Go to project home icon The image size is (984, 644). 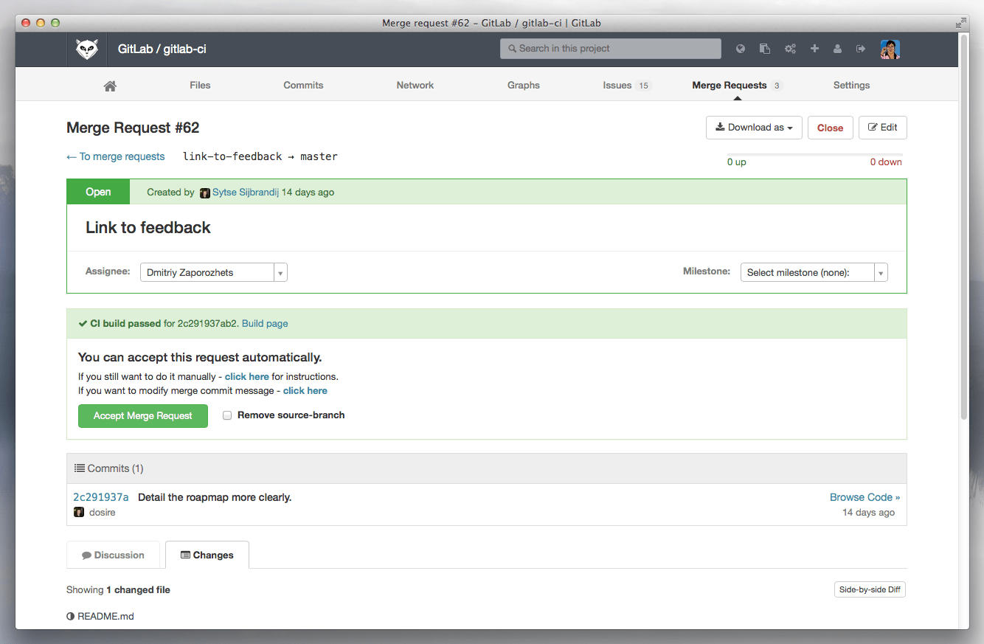(x=110, y=86)
